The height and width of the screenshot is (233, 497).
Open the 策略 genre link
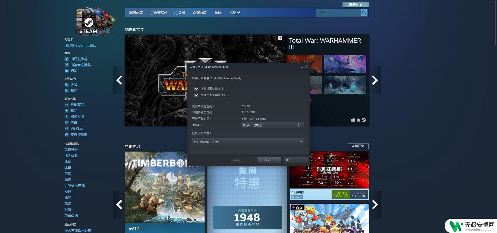tap(68, 209)
